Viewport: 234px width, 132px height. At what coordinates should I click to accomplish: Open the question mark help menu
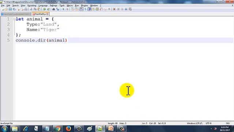pyautogui.click(x=101, y=5)
